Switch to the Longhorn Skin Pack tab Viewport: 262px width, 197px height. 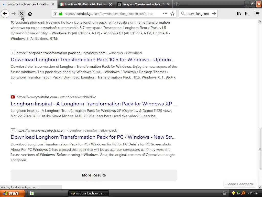(x=86, y=4)
